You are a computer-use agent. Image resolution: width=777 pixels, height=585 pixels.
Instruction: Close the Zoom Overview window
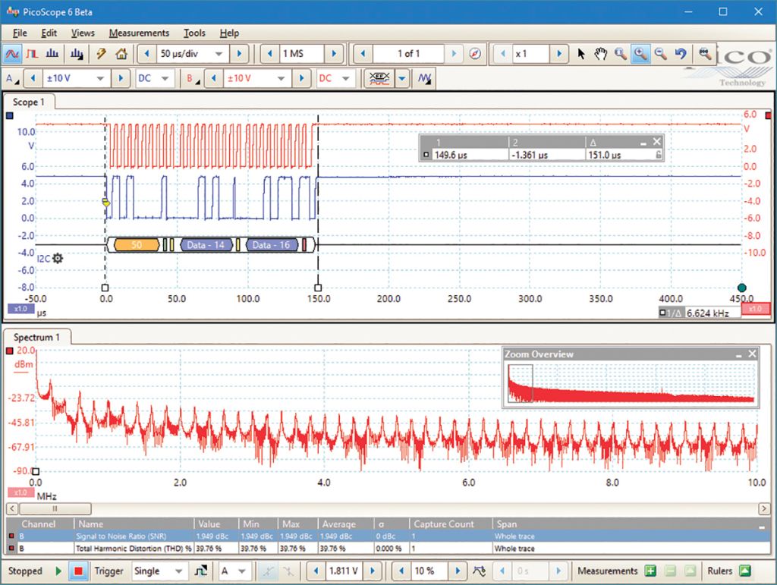(752, 354)
